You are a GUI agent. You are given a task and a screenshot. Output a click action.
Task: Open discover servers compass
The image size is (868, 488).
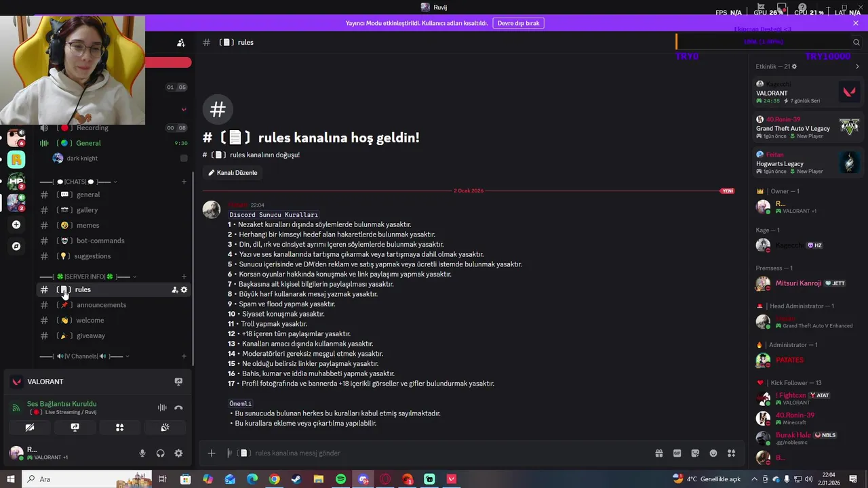click(x=16, y=246)
